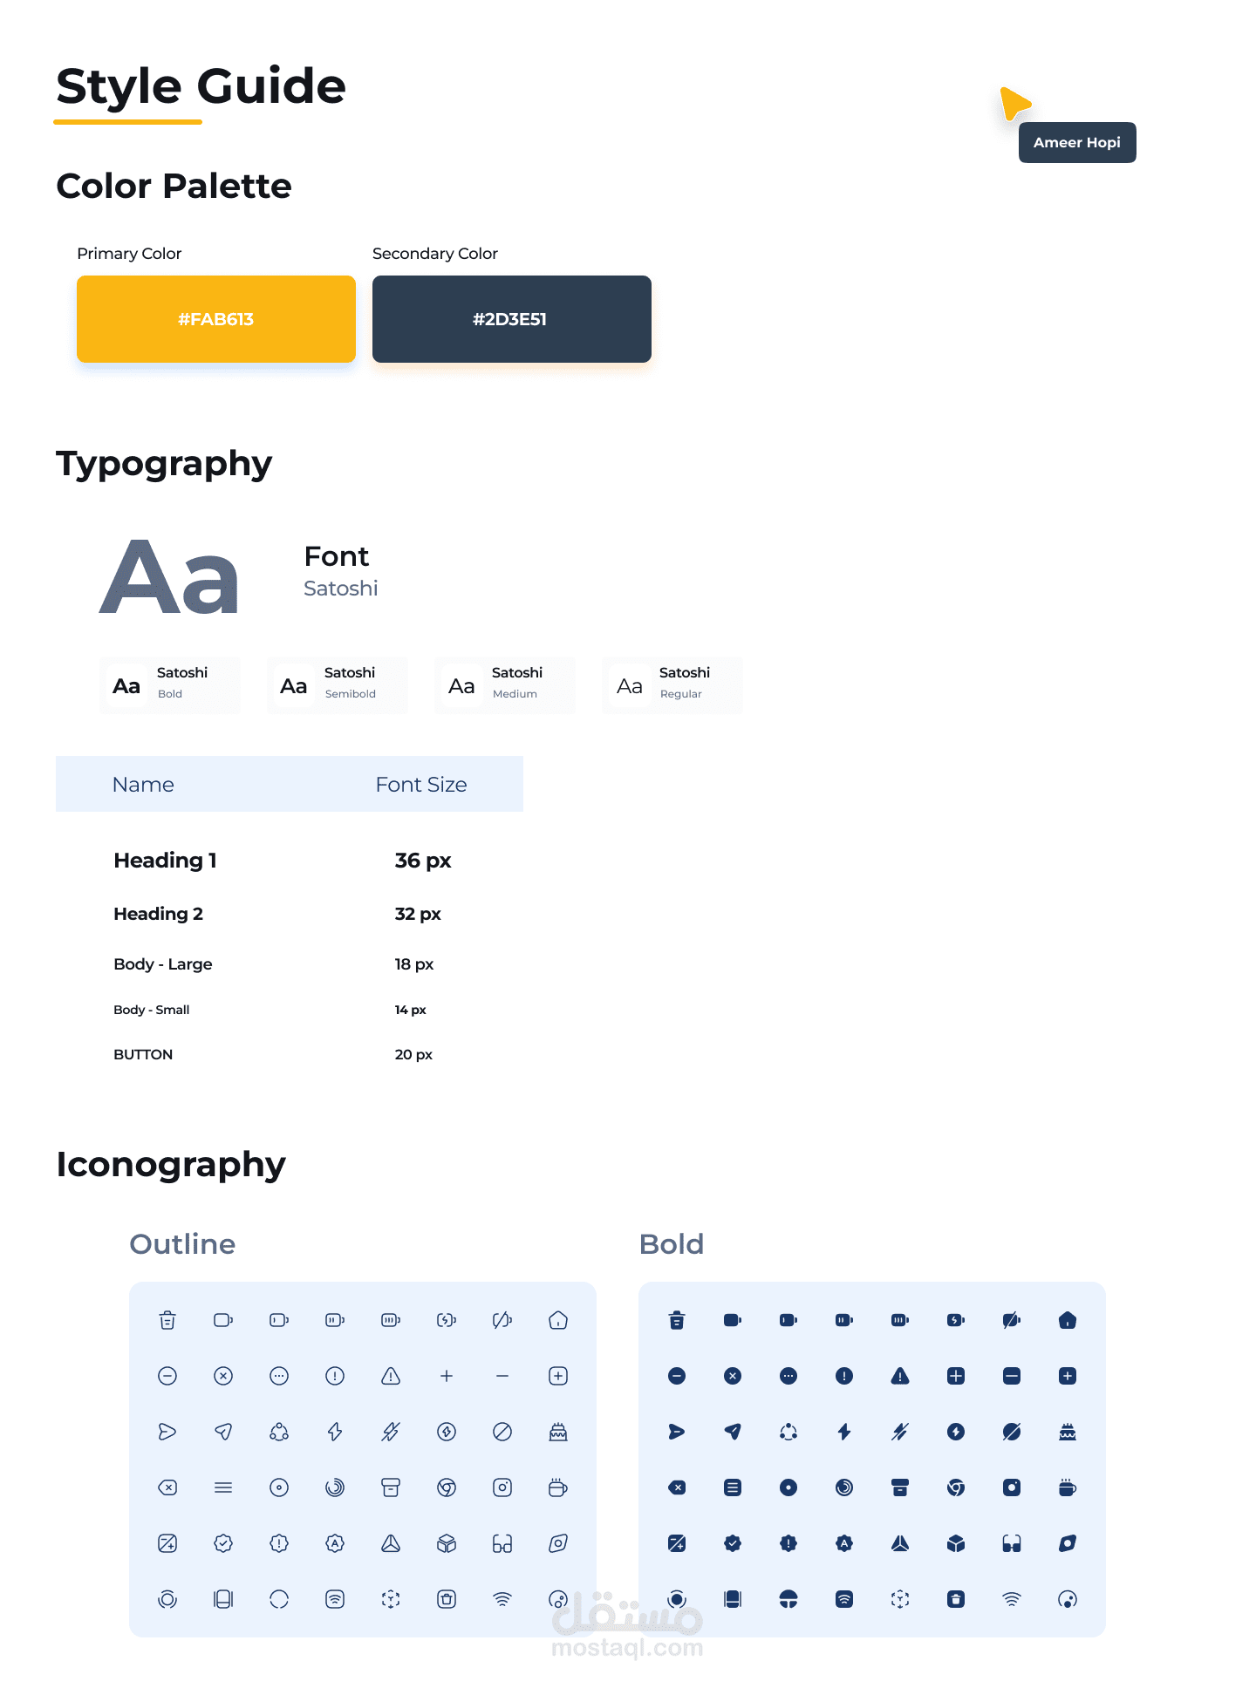Select the bold coffee cup icon
This screenshot has height=1695, width=1256.
click(1068, 1487)
